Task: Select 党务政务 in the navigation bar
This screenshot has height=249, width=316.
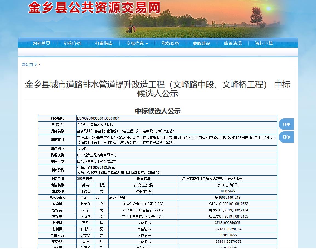Action: [170, 43]
